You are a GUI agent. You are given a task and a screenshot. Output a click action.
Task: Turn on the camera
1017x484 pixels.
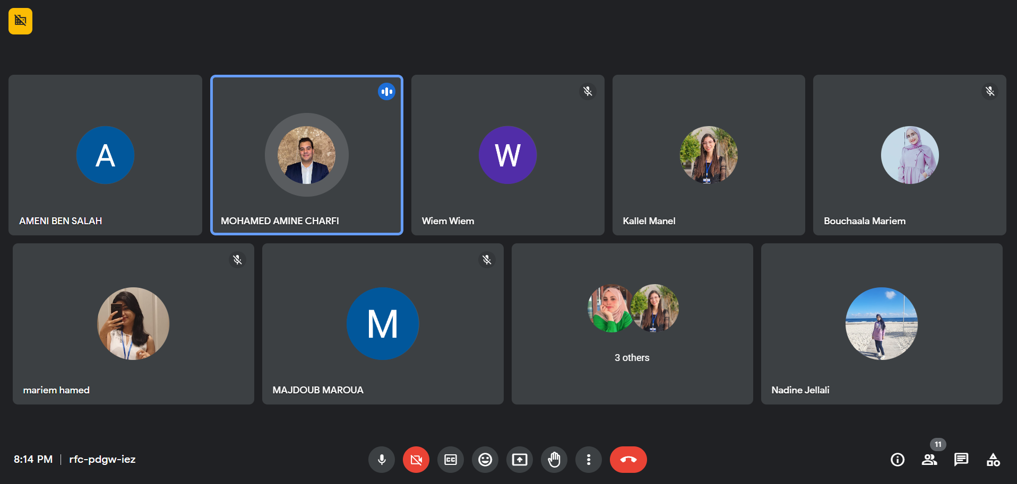(416, 460)
